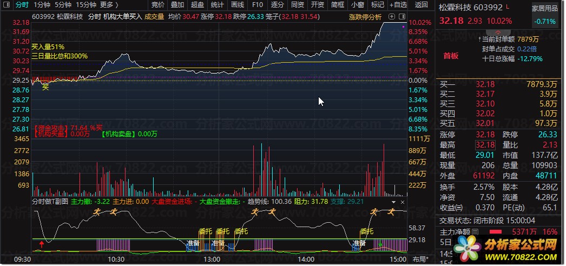Select the 买一 row price 32.18
The height and width of the screenshot is (266, 566).
pos(485,85)
